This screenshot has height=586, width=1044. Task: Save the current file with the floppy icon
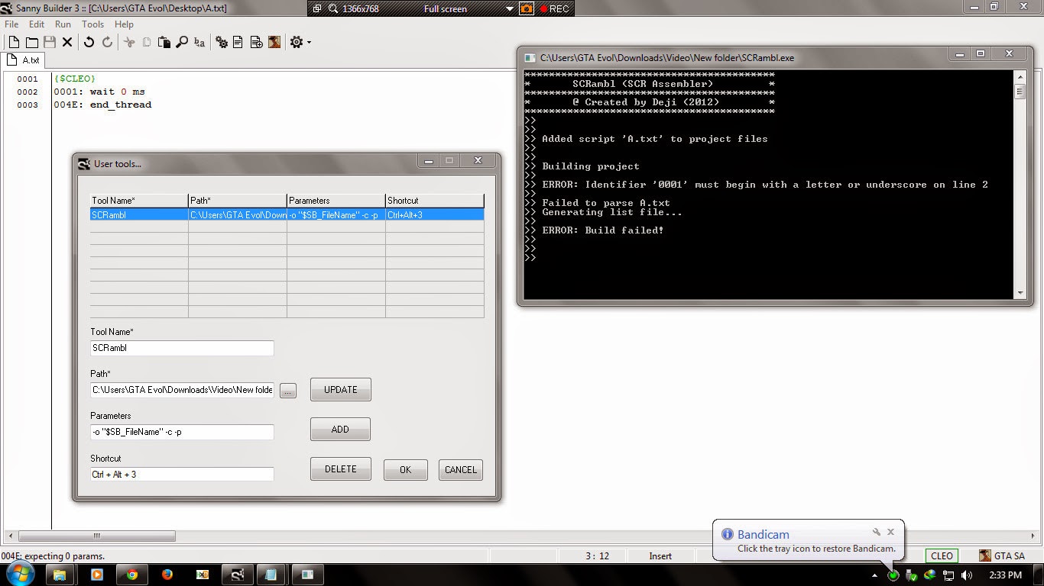50,43
